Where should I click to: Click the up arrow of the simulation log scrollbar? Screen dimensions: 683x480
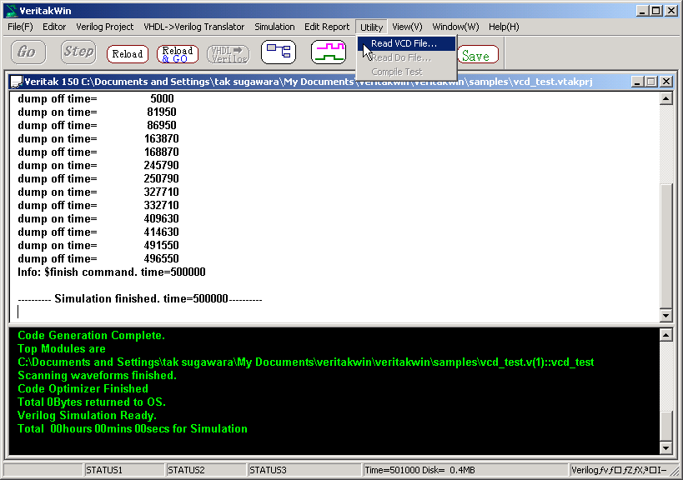coord(665,99)
